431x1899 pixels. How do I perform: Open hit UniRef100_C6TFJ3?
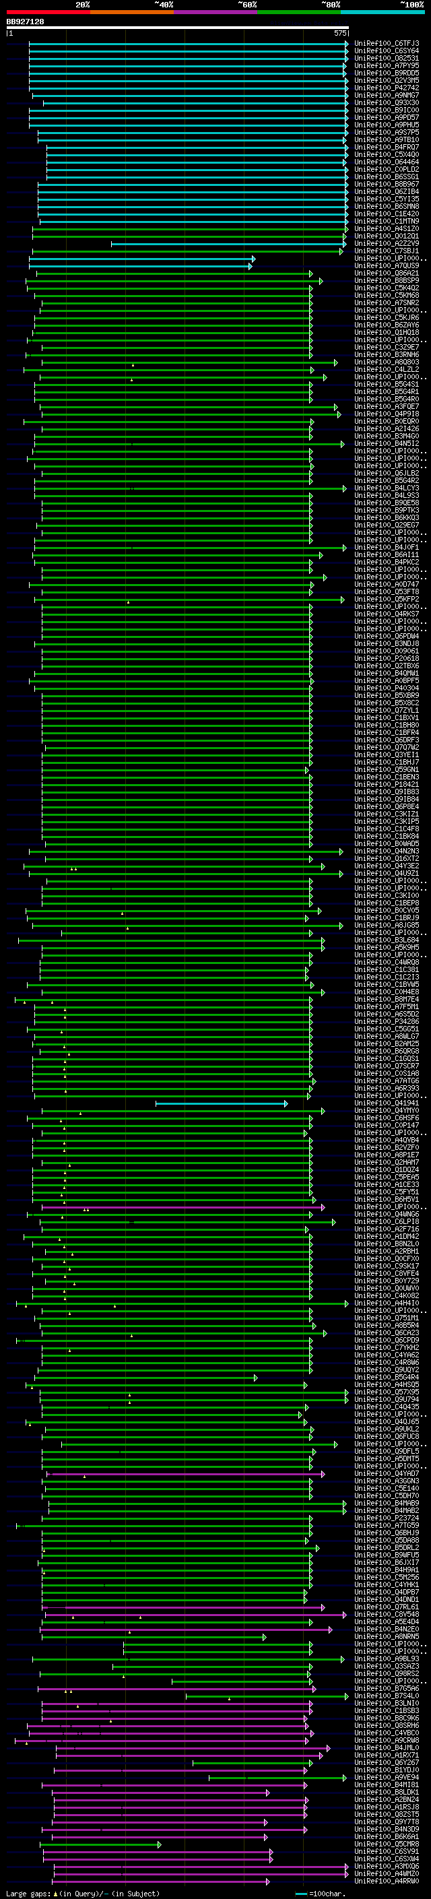(387, 44)
